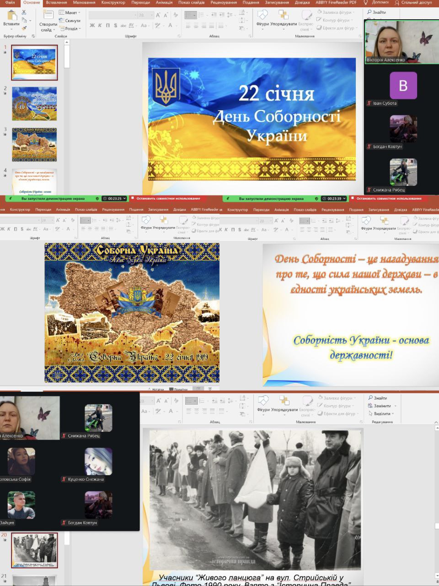Open the Файл menu tab

(10, 3)
